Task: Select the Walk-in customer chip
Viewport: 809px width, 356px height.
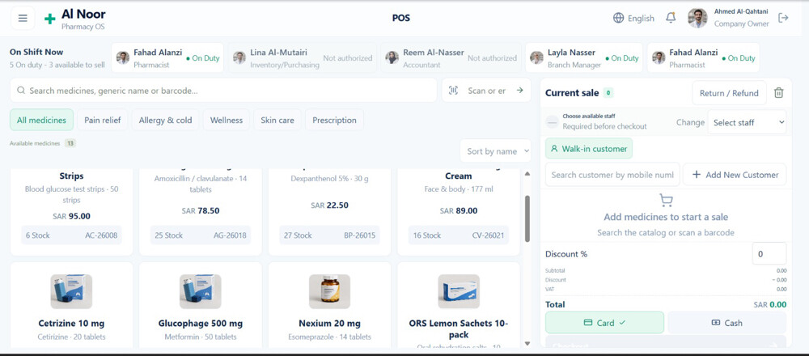Action: tap(589, 149)
